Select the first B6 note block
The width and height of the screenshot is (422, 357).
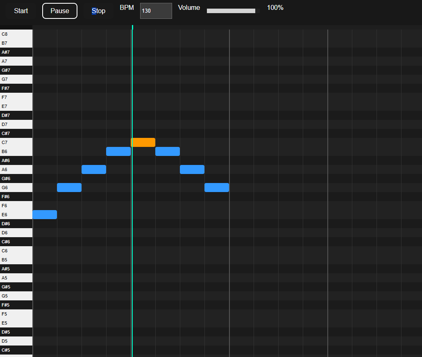(118, 151)
